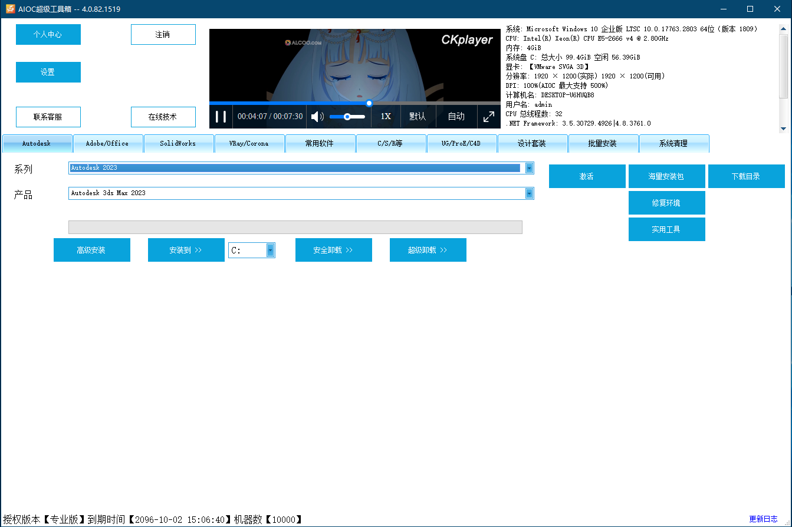The height and width of the screenshot is (527, 792).
Task: Click the 自动 video option
Action: (x=456, y=116)
